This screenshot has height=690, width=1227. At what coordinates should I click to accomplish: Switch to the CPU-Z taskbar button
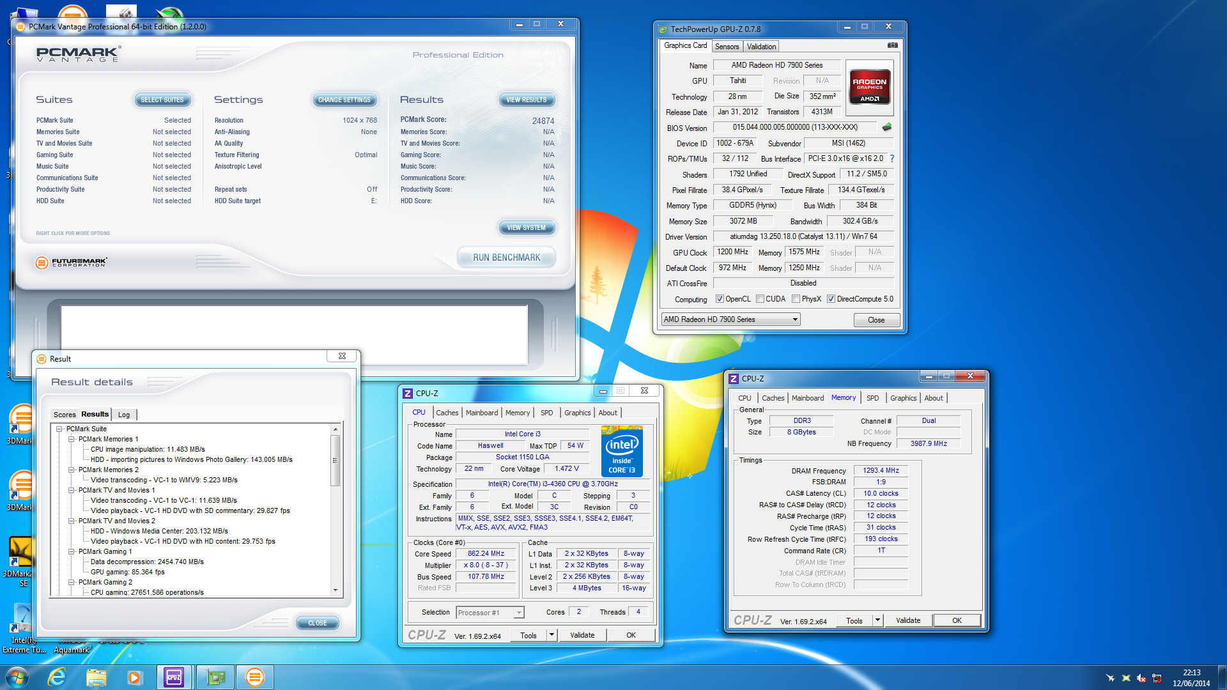(x=174, y=677)
